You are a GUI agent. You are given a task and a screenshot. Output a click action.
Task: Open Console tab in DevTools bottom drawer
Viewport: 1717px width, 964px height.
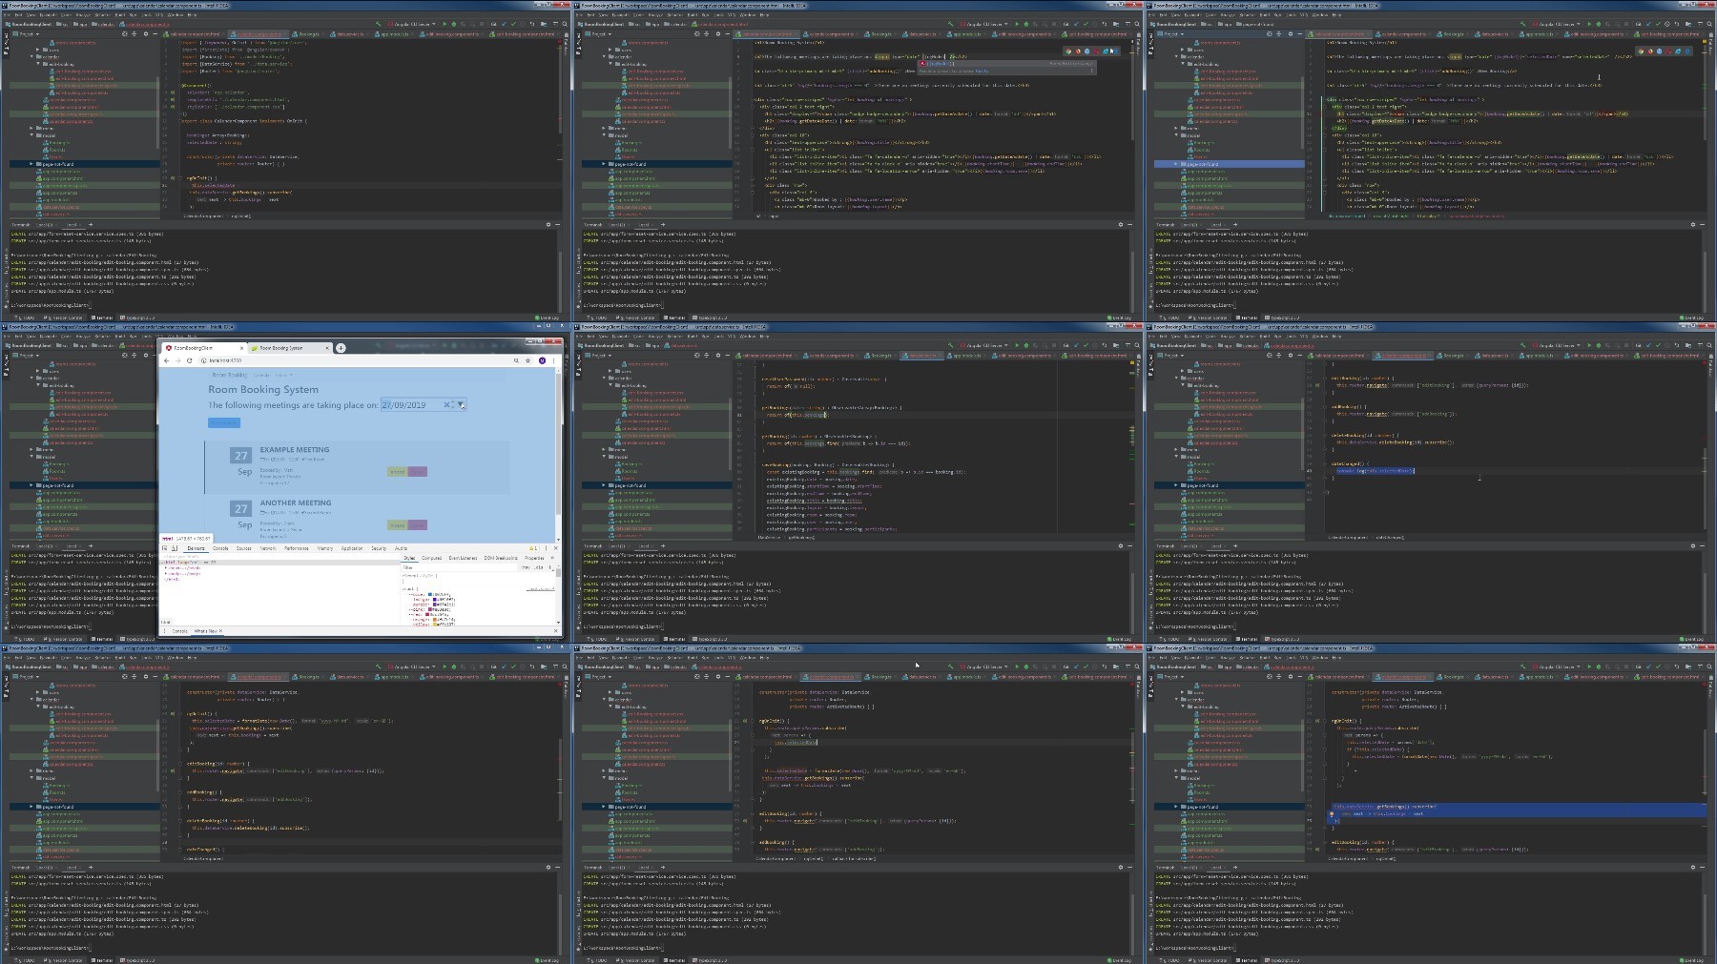(x=179, y=631)
